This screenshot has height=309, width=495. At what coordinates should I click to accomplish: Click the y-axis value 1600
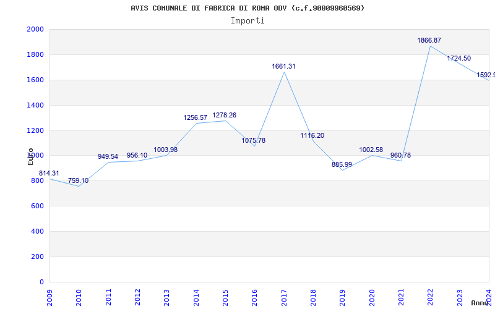click(35, 80)
